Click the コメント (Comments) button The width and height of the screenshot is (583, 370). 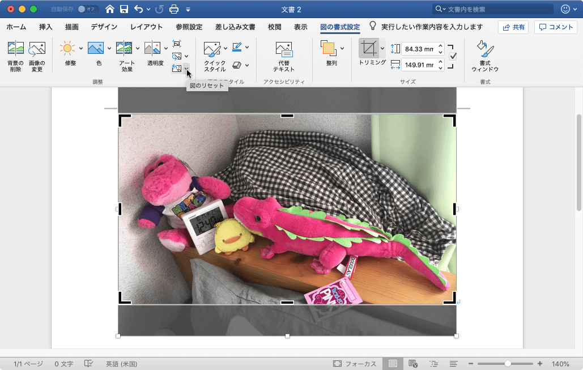[556, 27]
